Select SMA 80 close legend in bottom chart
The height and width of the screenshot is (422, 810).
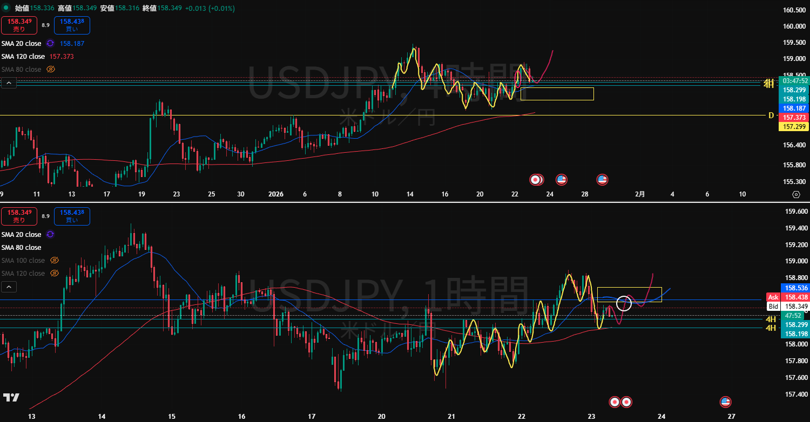pyautogui.click(x=21, y=247)
